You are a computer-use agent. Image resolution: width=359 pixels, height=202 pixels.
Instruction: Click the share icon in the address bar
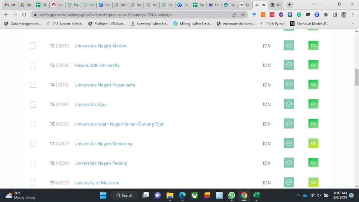[x=234, y=15]
